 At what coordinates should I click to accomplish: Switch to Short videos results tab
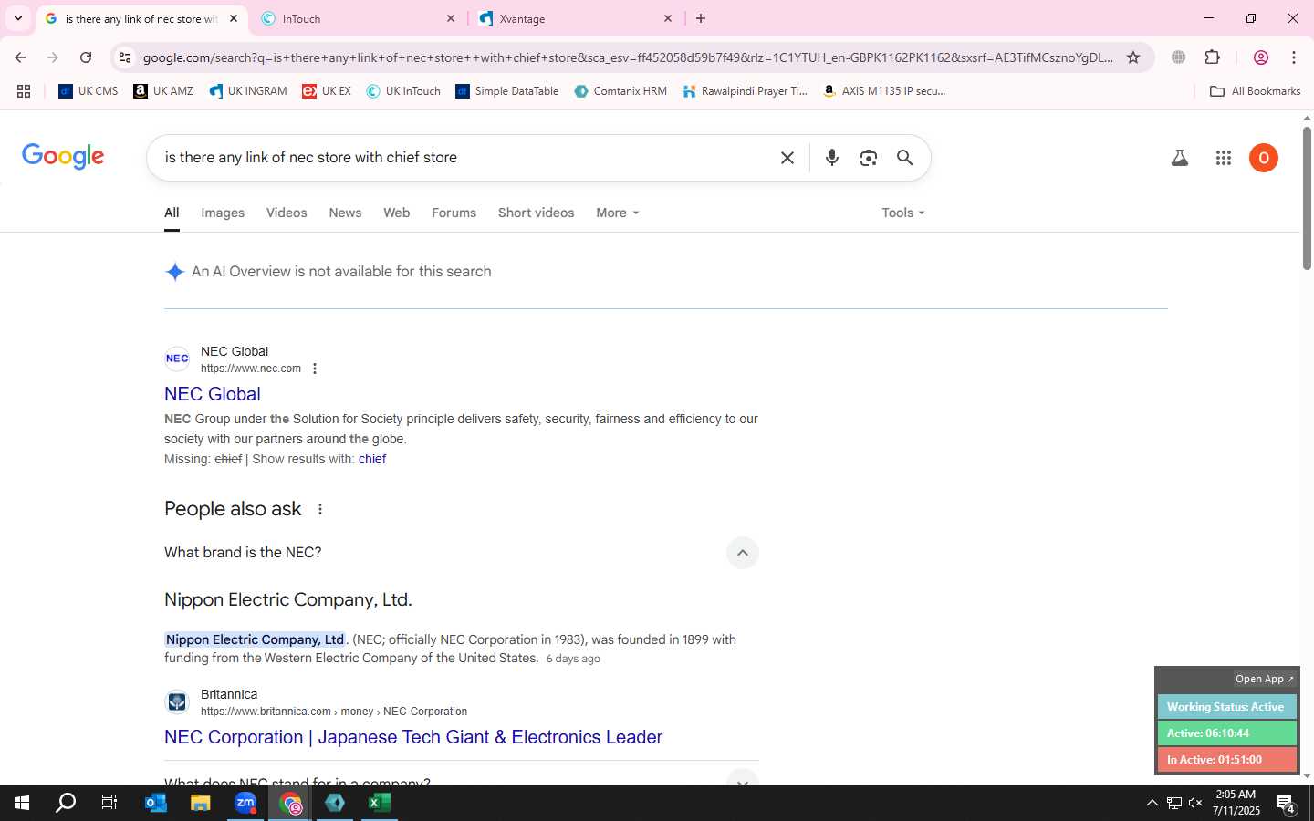click(536, 213)
